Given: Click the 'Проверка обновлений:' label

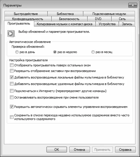Looking at the screenshot, I should click(x=28, y=47).
